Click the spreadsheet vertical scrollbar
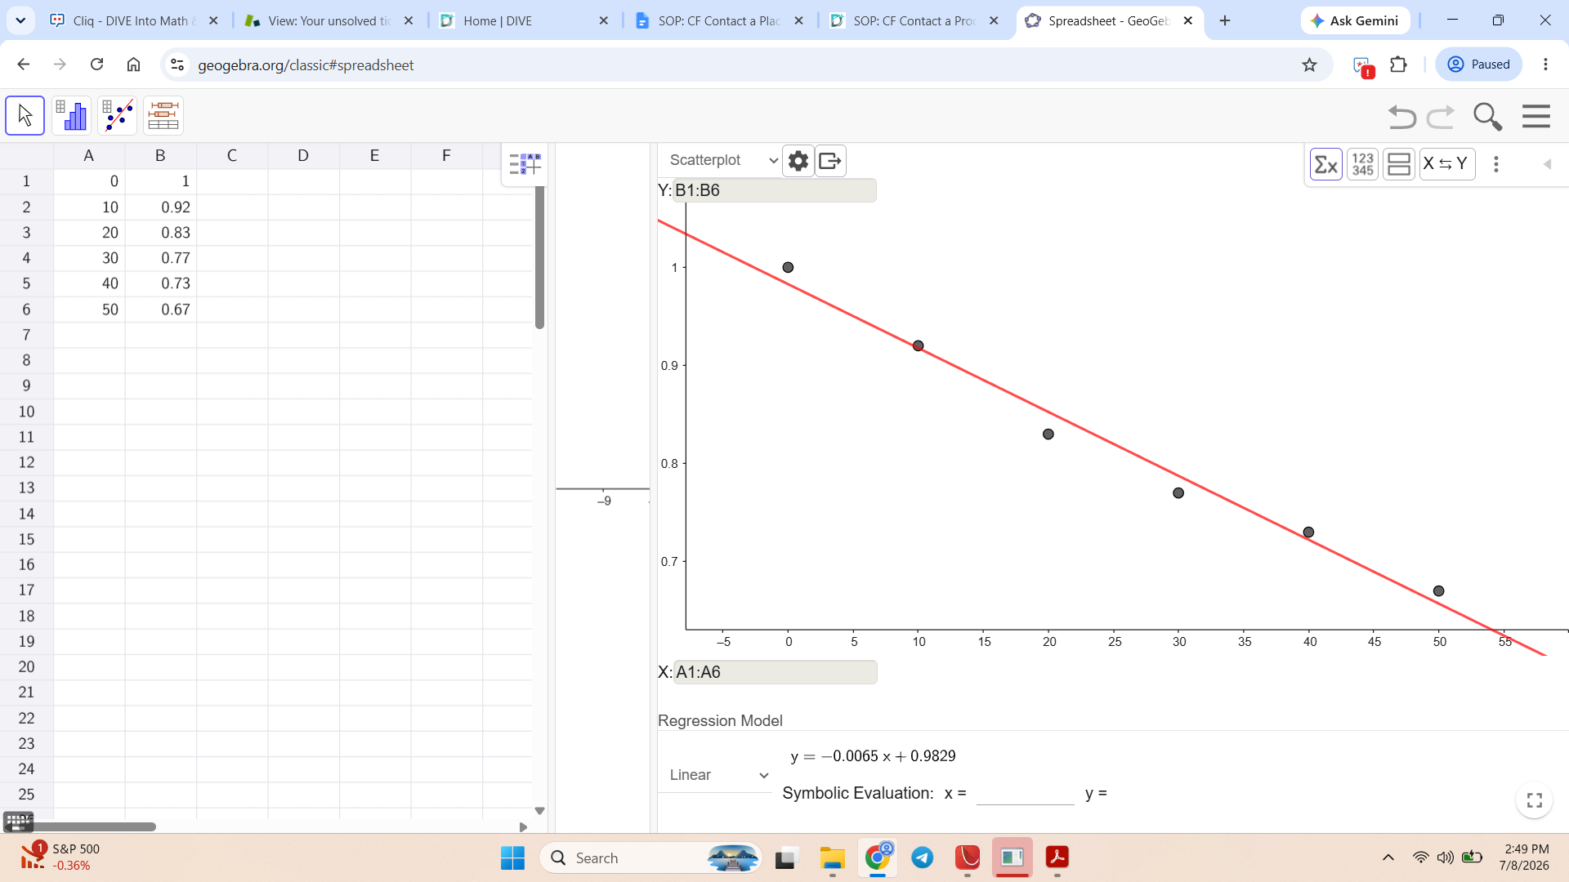 coord(539,257)
